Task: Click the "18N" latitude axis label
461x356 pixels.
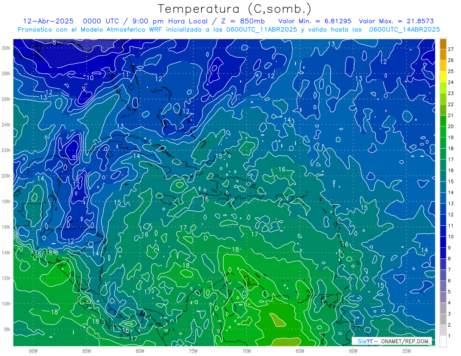Action: [x=6, y=202]
